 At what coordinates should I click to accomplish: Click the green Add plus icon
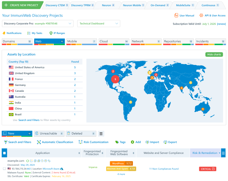coord(132,142)
